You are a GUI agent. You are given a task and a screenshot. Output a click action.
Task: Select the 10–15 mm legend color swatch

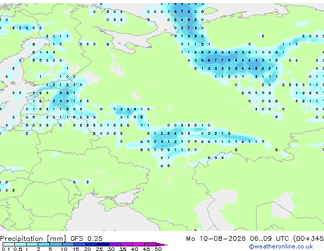[x=67, y=244]
